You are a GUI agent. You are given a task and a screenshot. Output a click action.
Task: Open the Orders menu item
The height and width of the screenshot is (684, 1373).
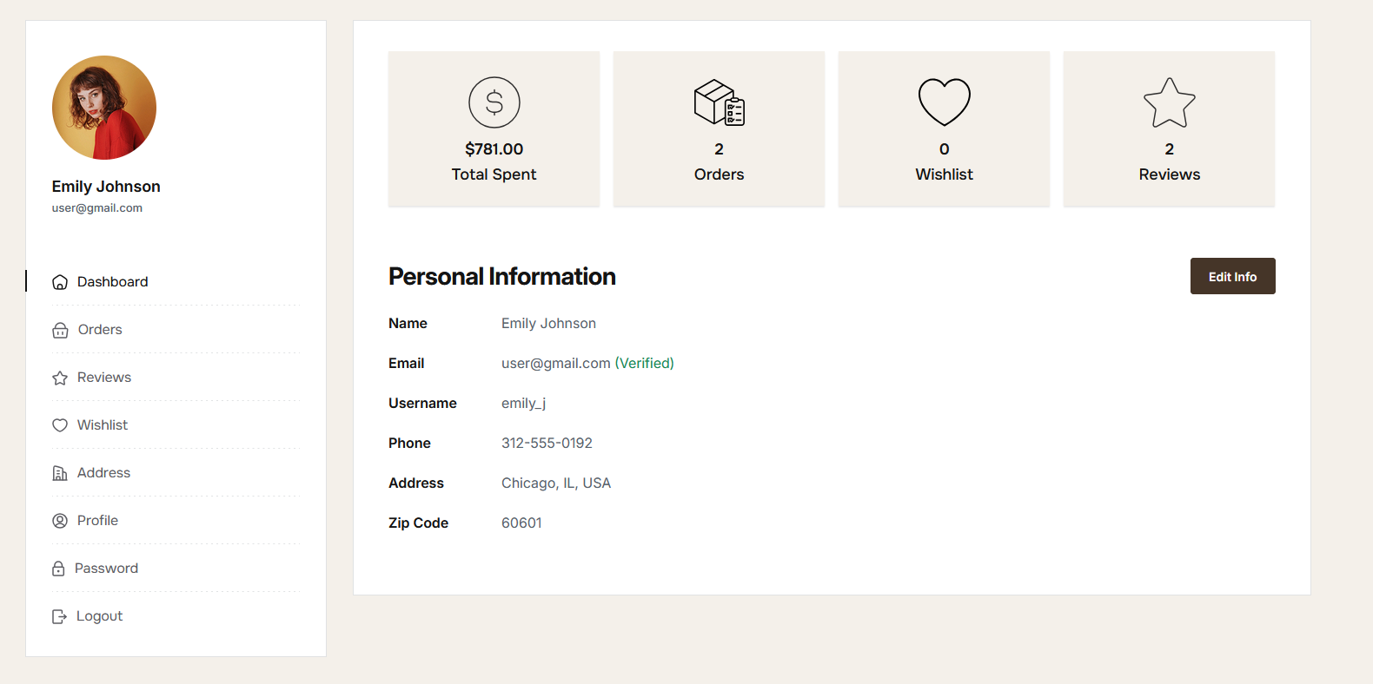click(100, 330)
